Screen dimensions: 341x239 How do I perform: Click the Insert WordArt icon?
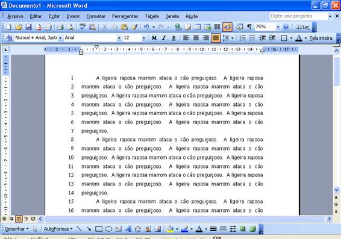click(x=128, y=229)
